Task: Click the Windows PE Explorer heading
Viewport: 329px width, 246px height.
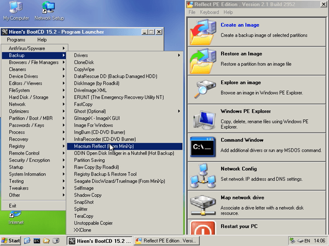Action: [246, 111]
